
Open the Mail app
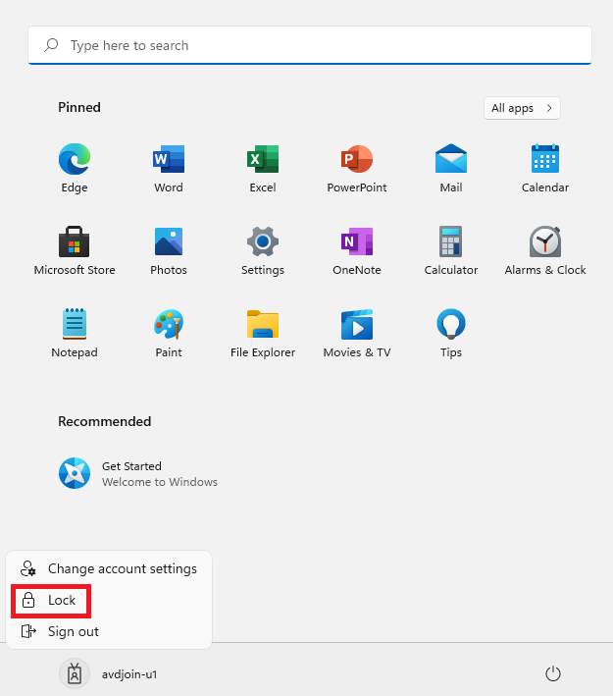(451, 168)
